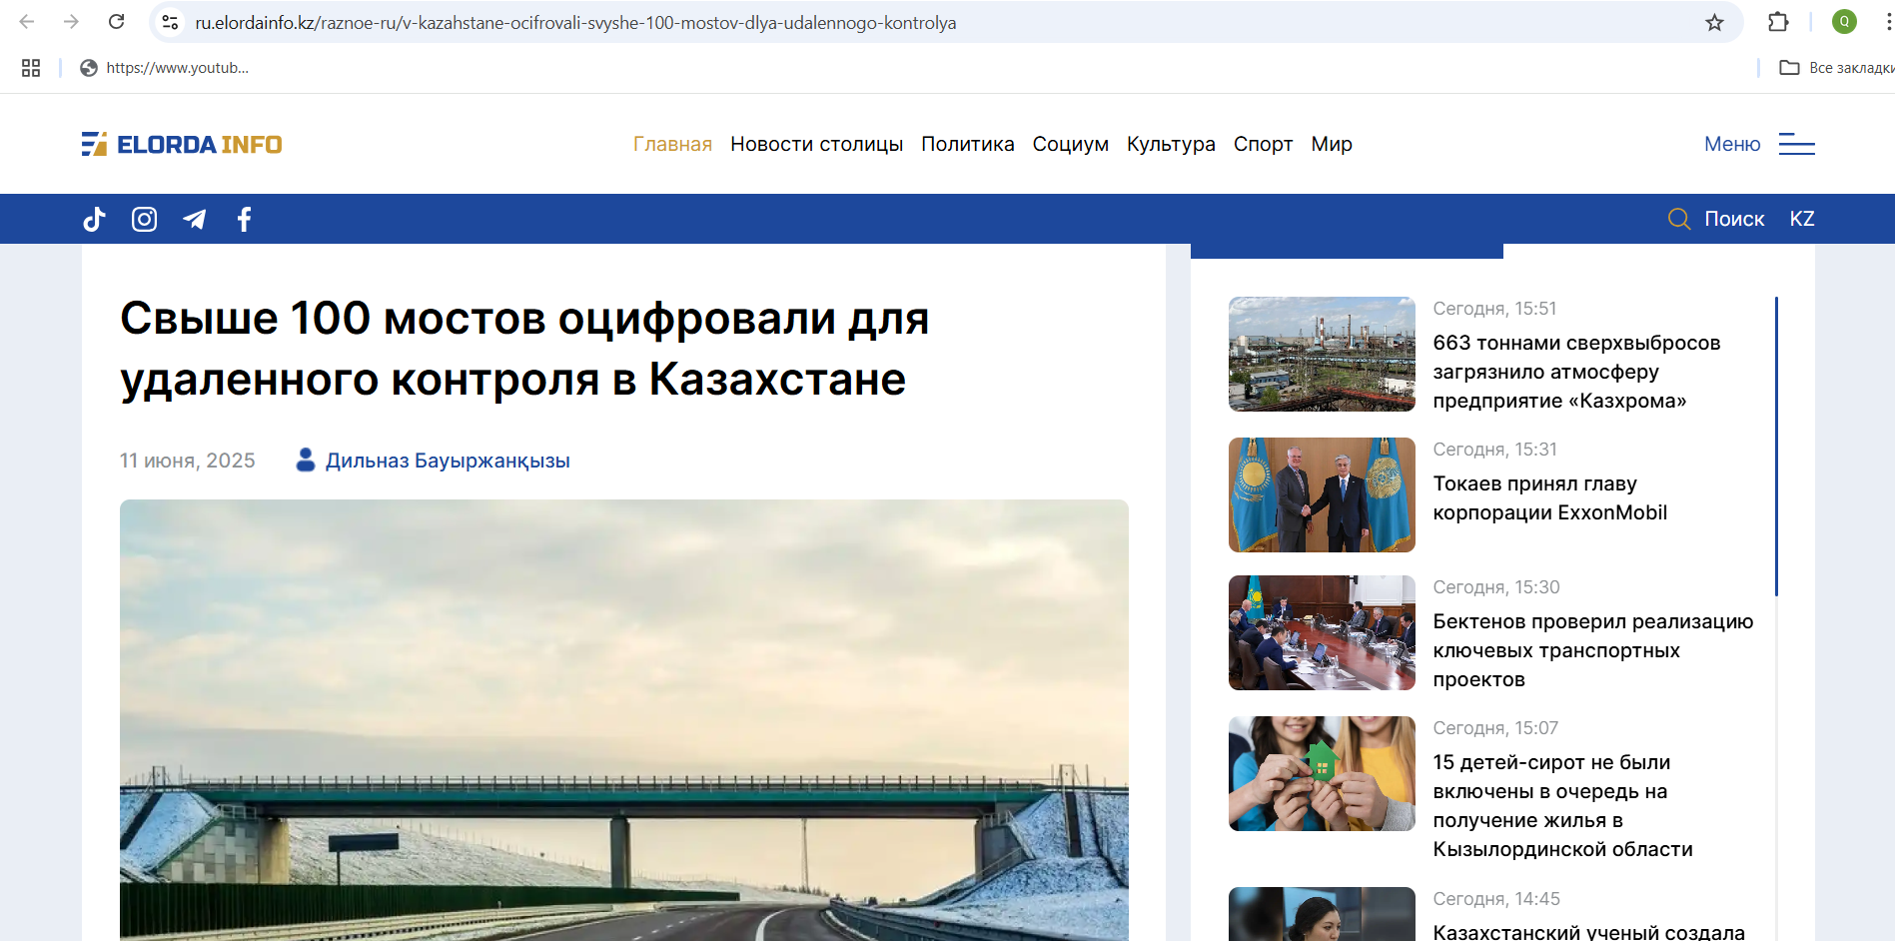The image size is (1895, 941).
Task: Open Казахстанский ученый создала headline
Action: 1588,931
